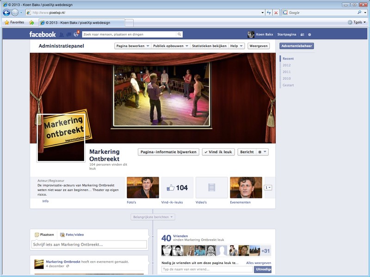Click the camera icon beside Foto/video

62,234
